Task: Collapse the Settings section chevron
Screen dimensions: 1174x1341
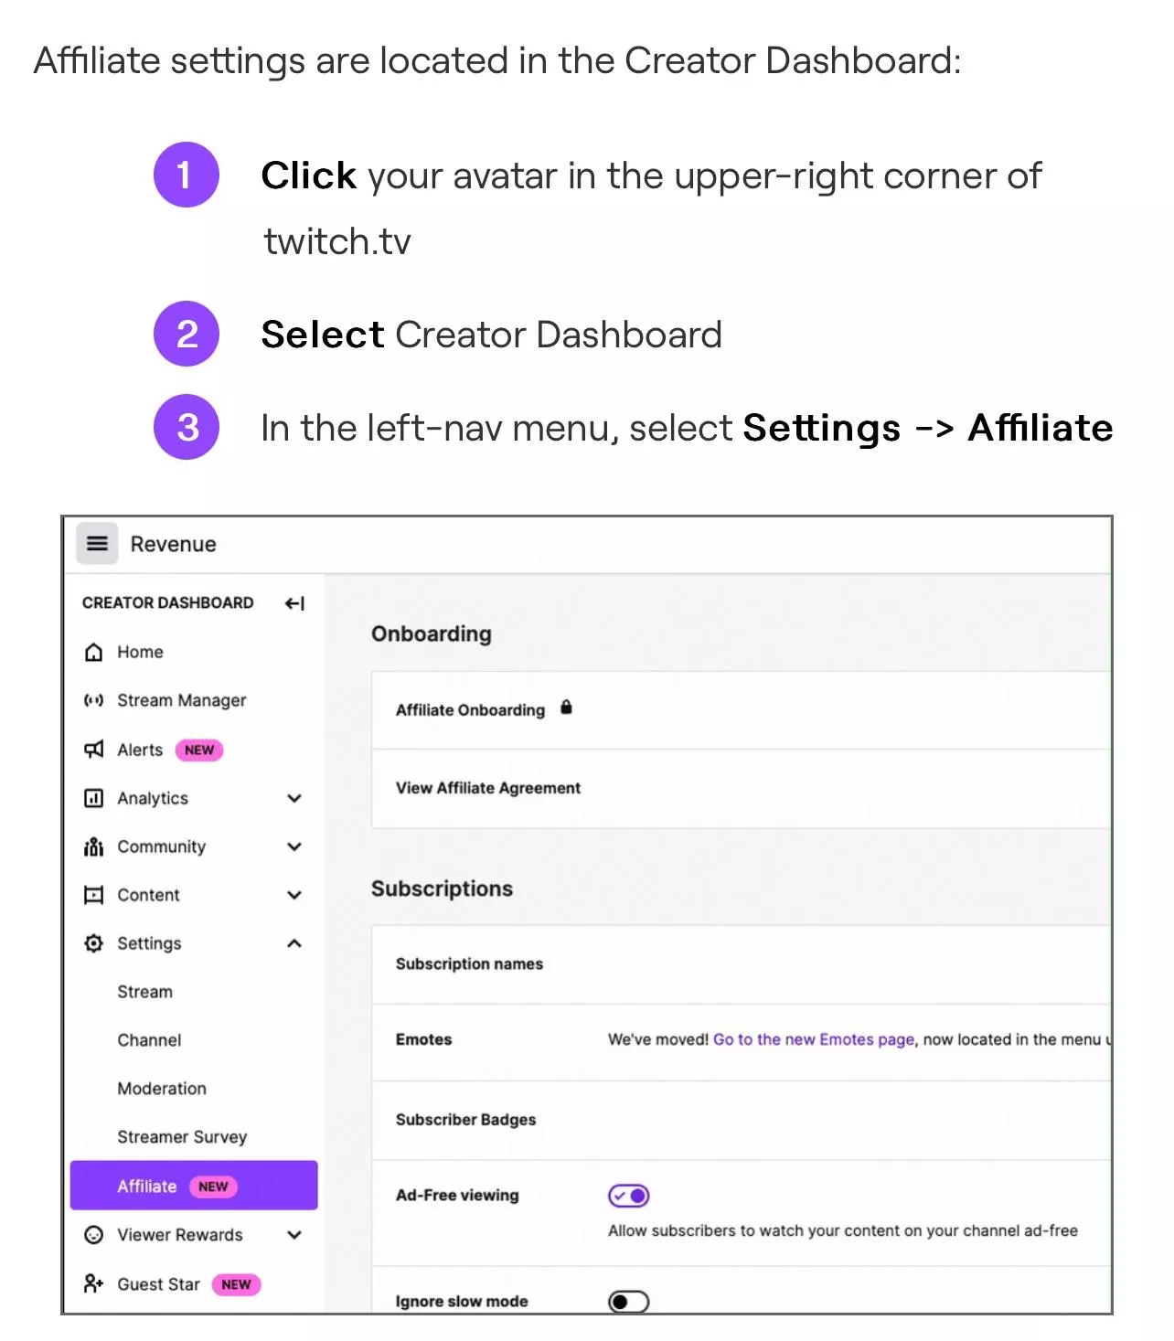Action: click(x=294, y=943)
